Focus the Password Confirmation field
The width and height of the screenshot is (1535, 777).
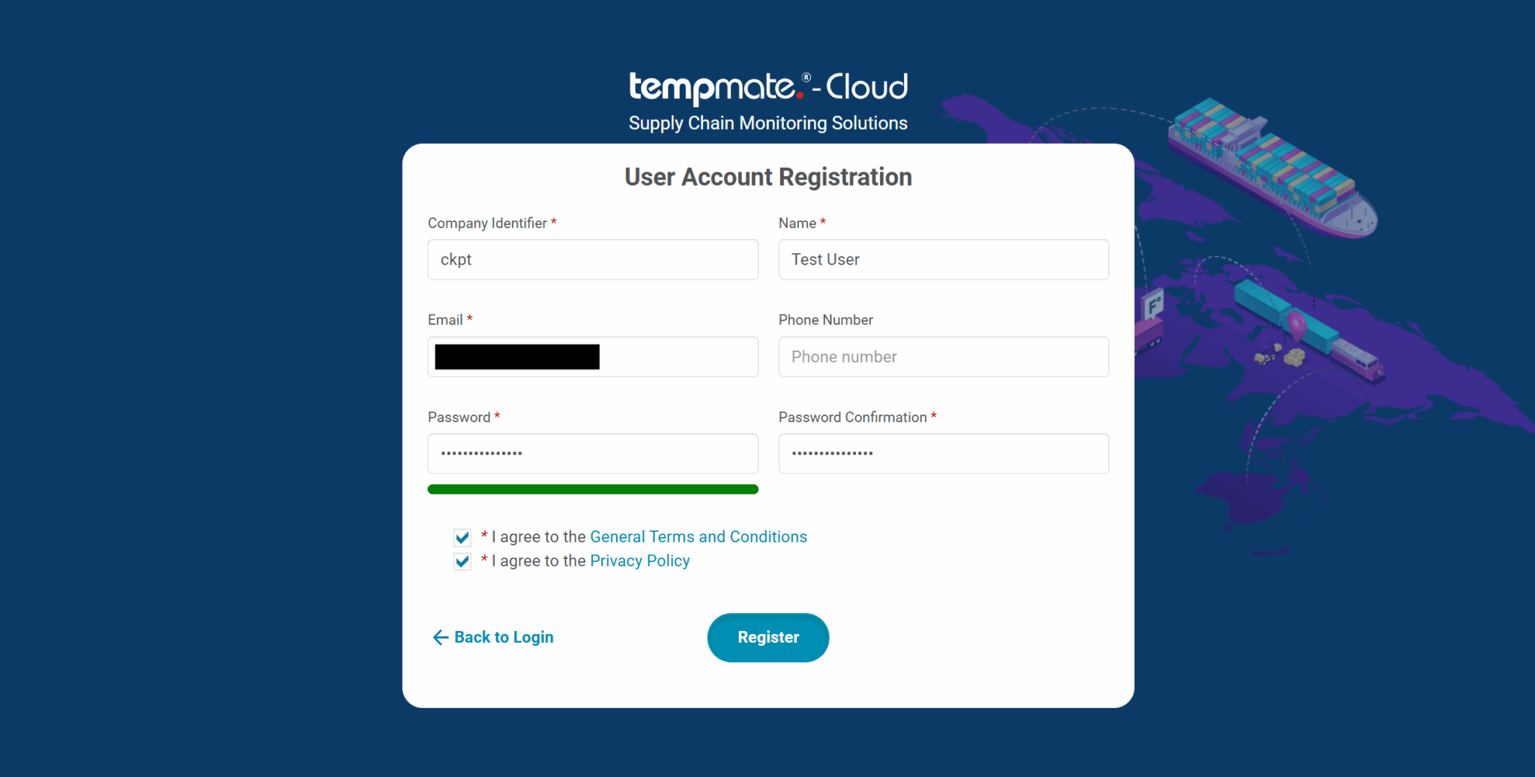pos(944,453)
